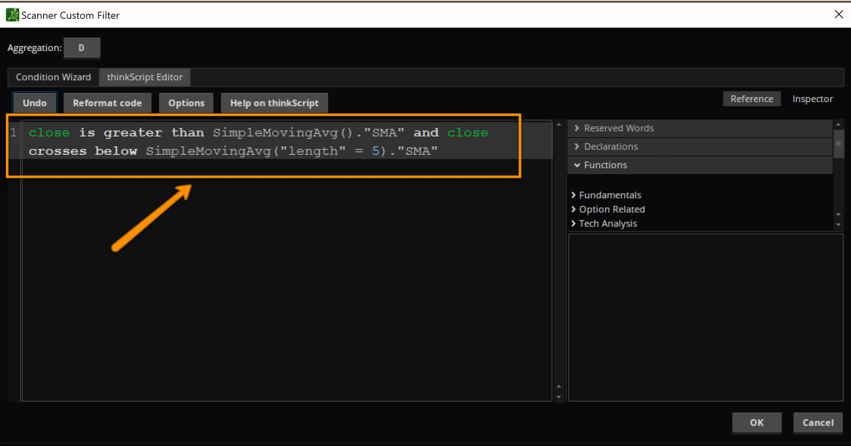This screenshot has width=851, height=446.
Task: Close the Scanner Custom Filter dialog
Action: 839,14
